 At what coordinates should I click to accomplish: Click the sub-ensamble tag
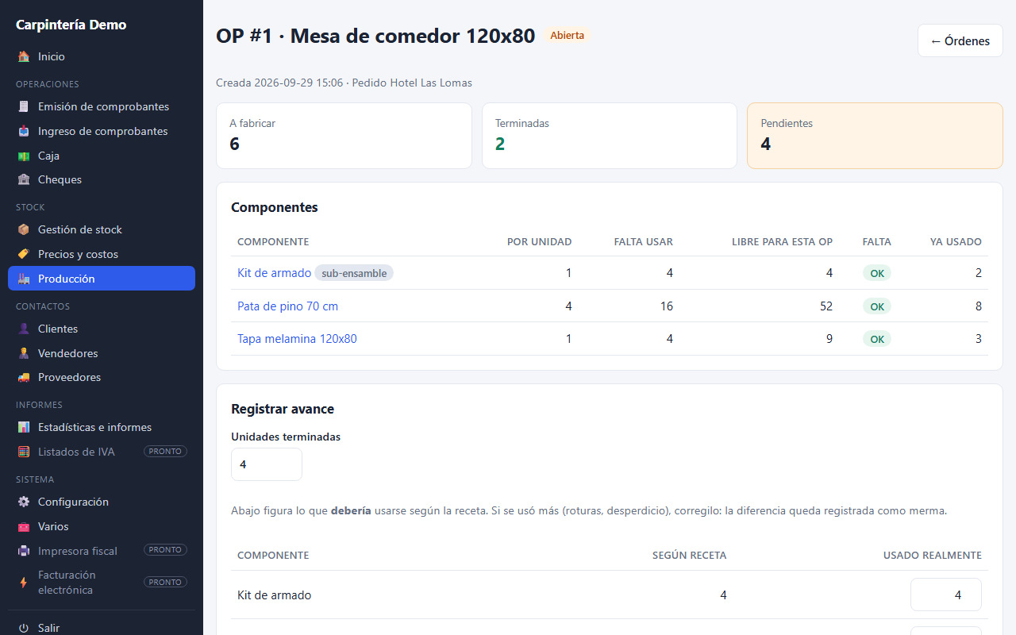pos(354,273)
